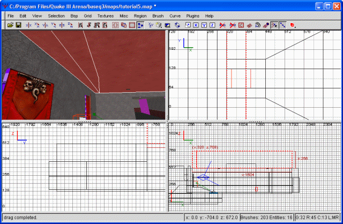
Task: Click 'Brushes: 203 Entities: 16' in status bar
Action: tap(266, 218)
